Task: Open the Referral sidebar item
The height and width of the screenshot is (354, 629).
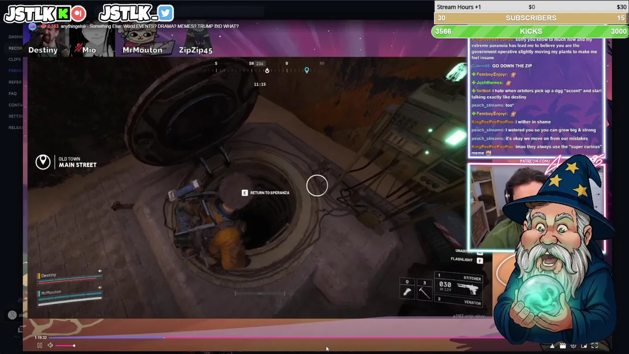Action: tap(15, 82)
